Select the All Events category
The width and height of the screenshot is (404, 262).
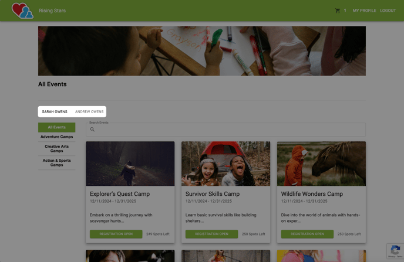57,127
